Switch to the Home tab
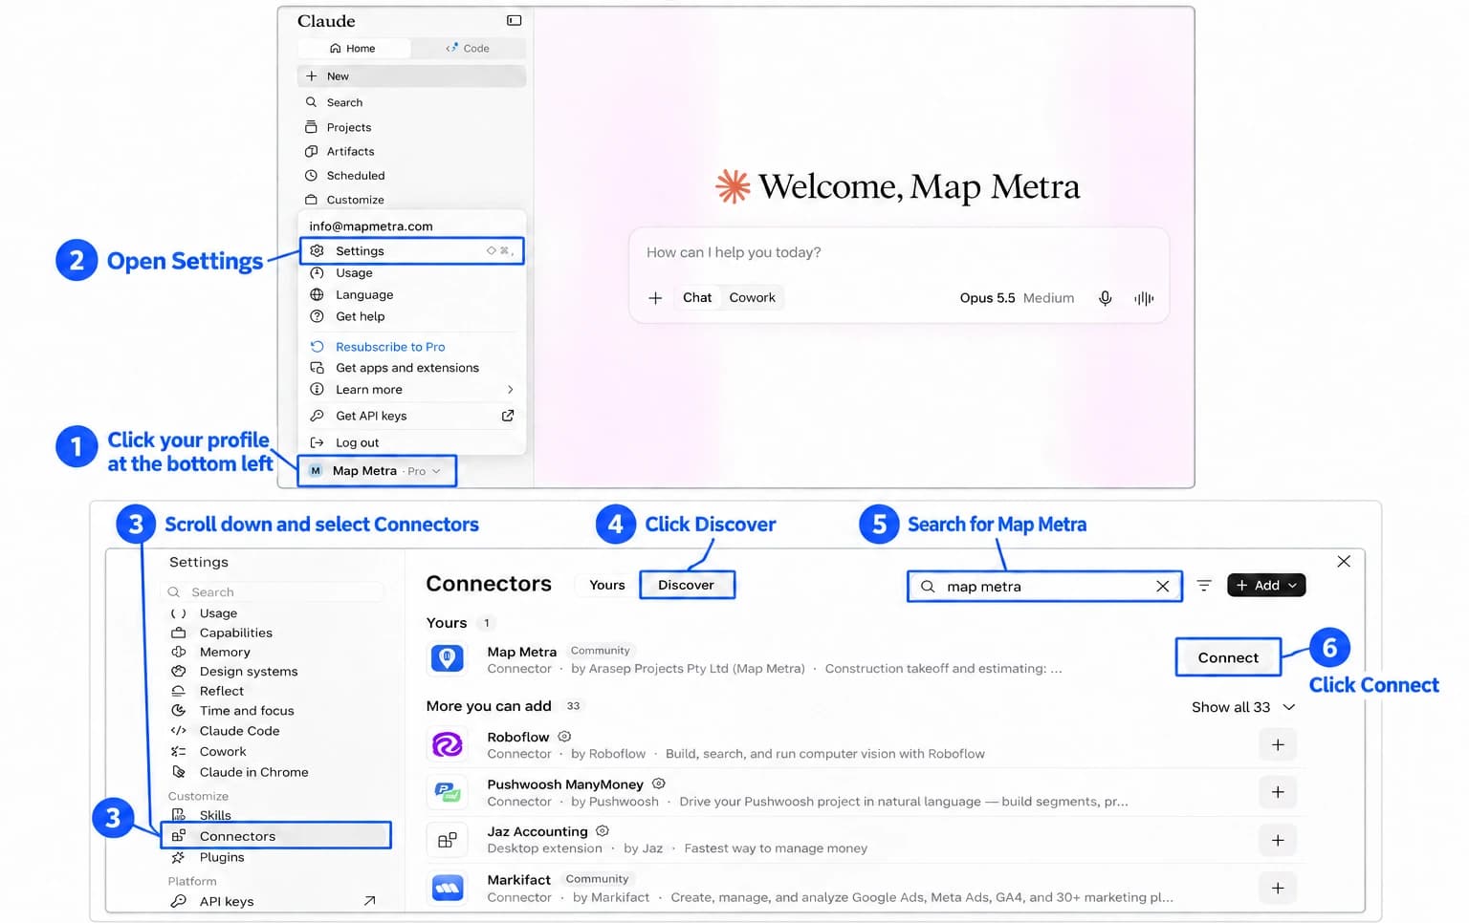Screen dimensions: 1469x923 coord(353,48)
